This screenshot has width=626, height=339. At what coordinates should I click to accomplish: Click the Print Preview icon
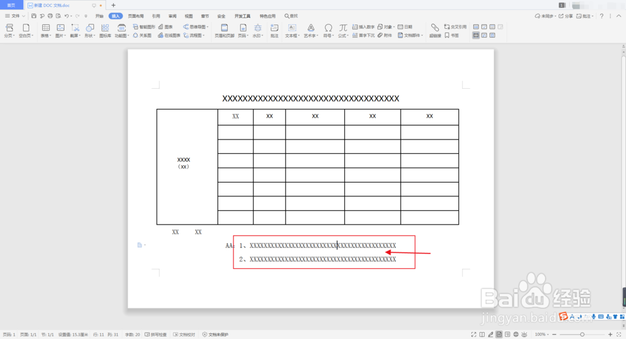[58, 16]
